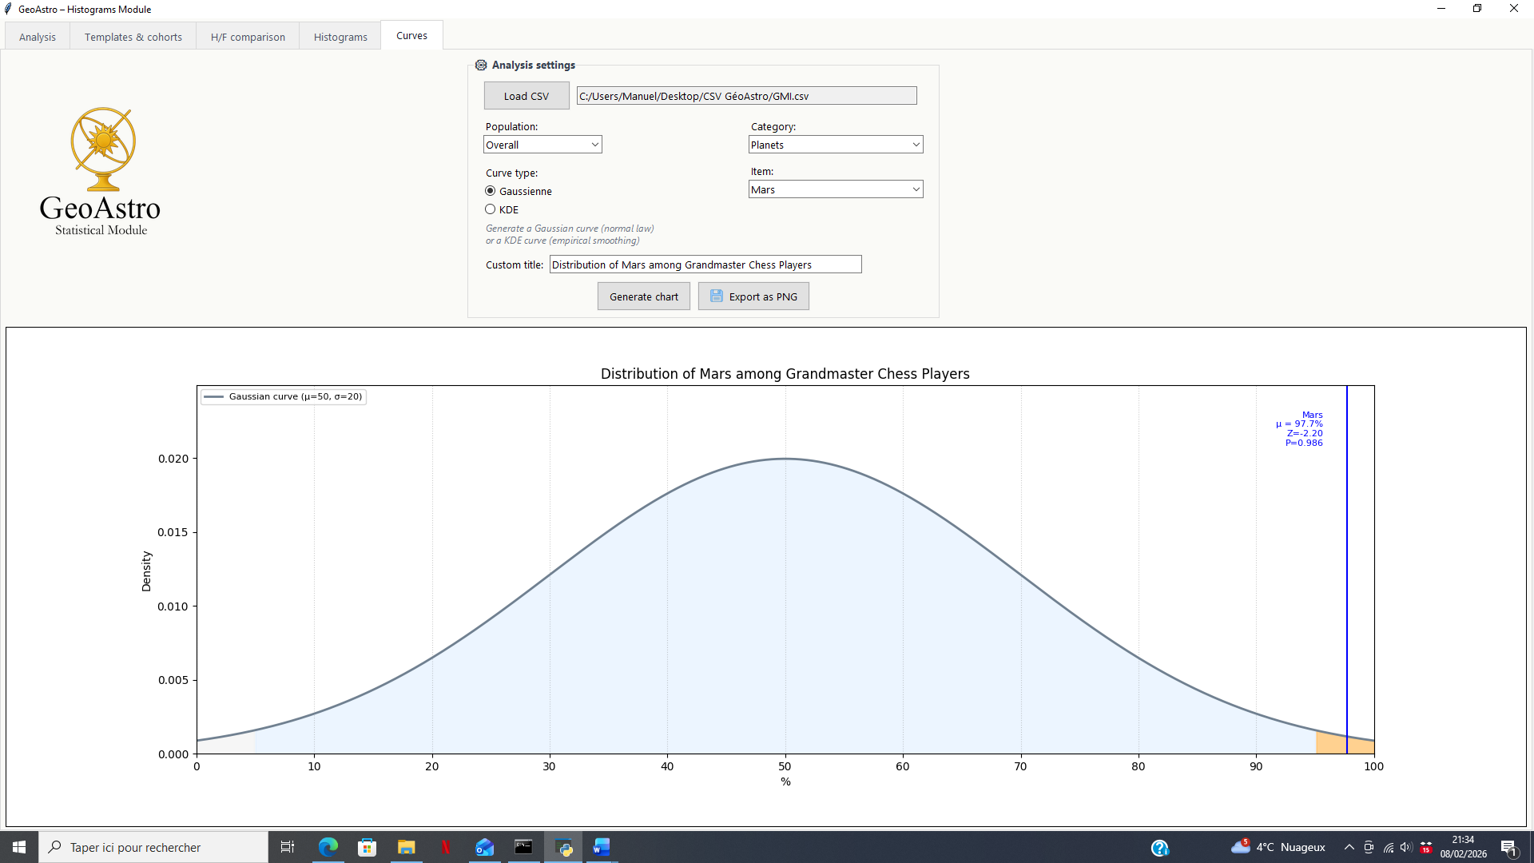Click Export as PNG button

[753, 296]
